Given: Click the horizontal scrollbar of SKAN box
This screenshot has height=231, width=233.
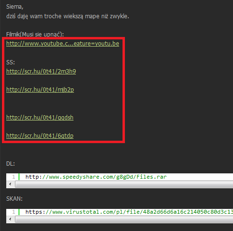Looking at the screenshot, I should 124,219.
